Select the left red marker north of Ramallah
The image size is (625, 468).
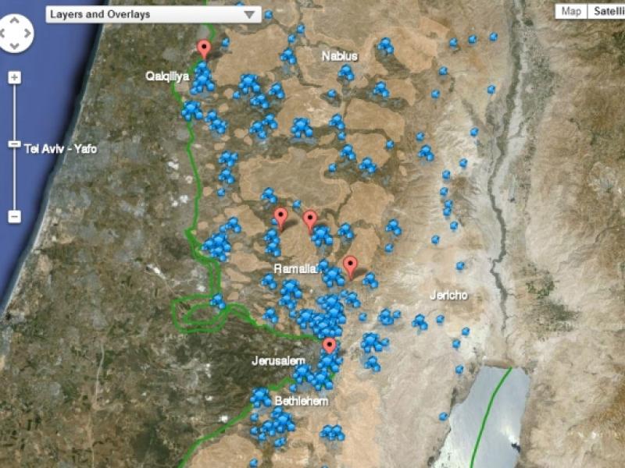pyautogui.click(x=280, y=217)
